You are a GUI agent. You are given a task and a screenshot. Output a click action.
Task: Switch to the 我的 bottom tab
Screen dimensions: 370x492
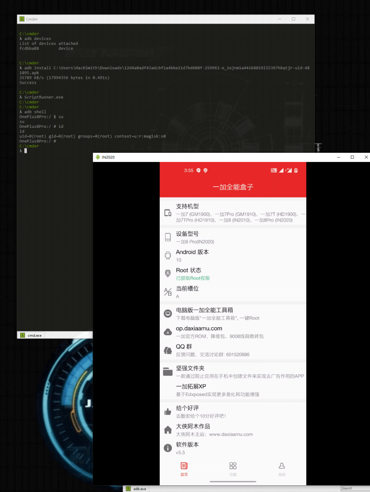[282, 468]
